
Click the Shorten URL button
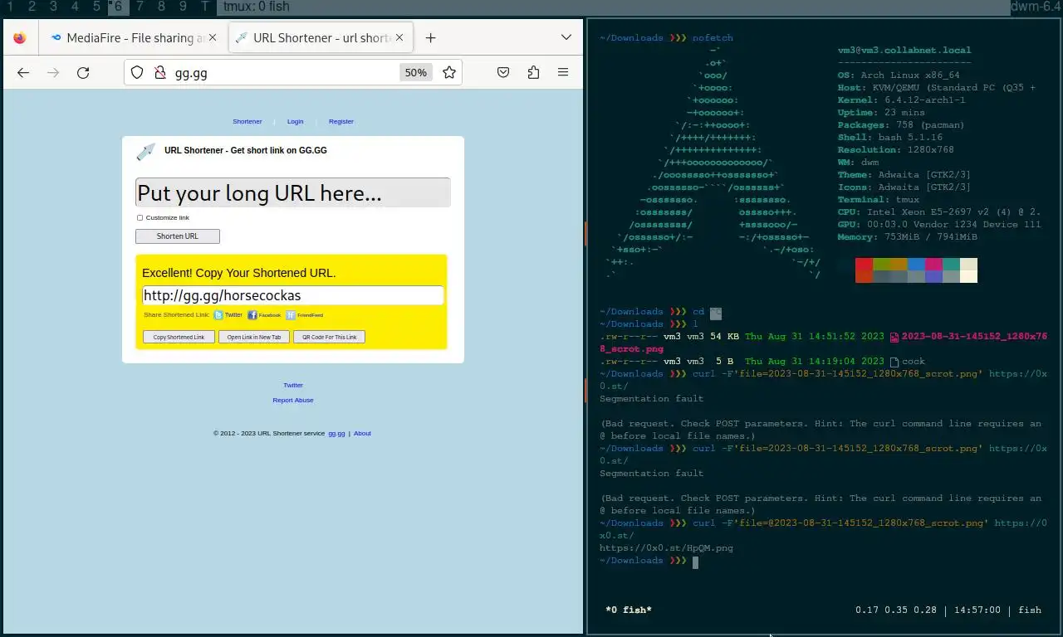pos(178,236)
